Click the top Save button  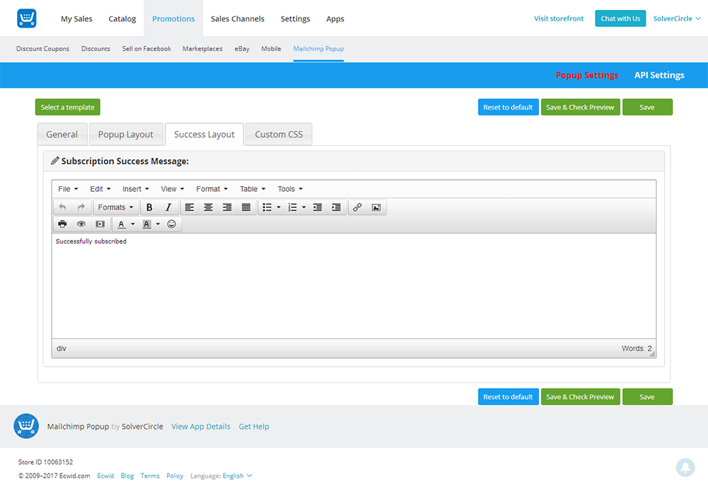[647, 107]
